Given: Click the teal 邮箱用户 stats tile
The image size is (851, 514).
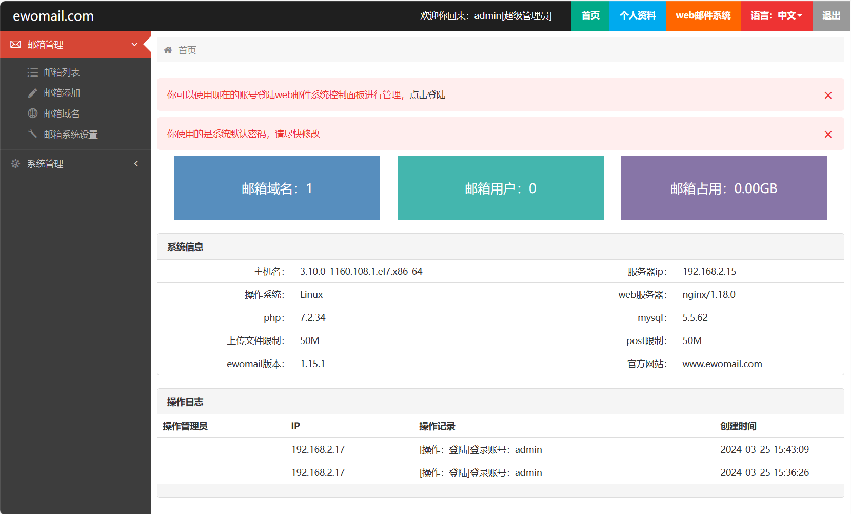Looking at the screenshot, I should 500,188.
